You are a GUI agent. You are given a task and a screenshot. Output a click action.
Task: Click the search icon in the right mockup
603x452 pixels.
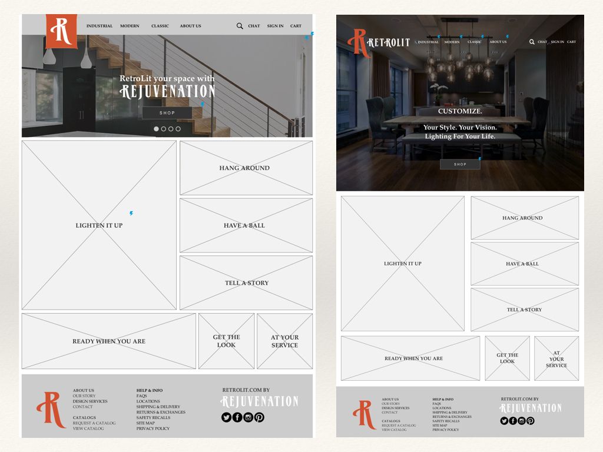pyautogui.click(x=532, y=42)
